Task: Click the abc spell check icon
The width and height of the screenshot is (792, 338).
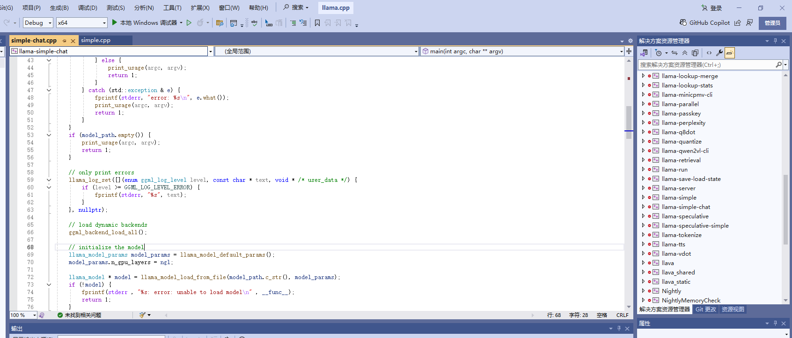Action: click(254, 22)
